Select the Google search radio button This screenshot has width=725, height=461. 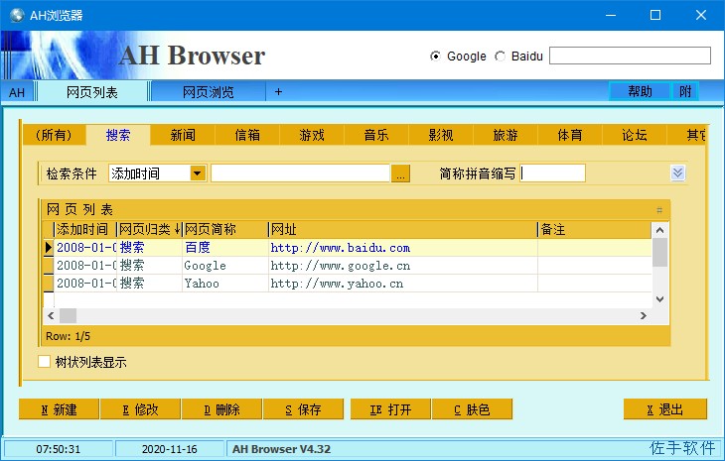click(435, 57)
